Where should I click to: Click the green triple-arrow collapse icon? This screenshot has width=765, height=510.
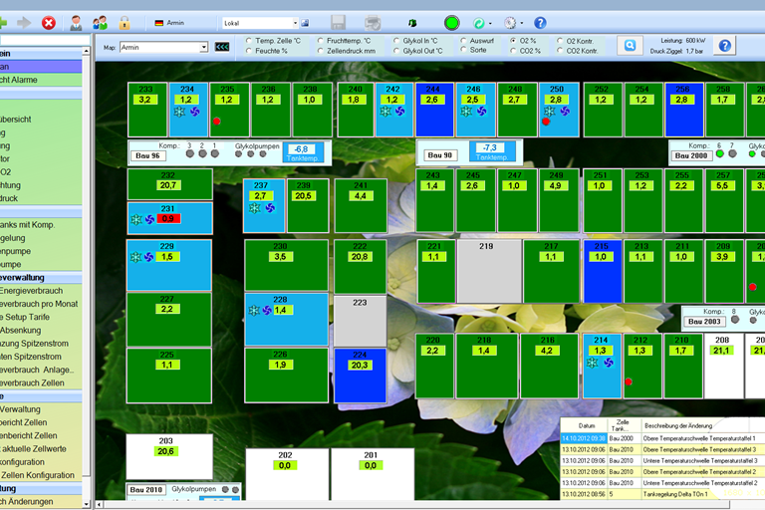pos(222,47)
